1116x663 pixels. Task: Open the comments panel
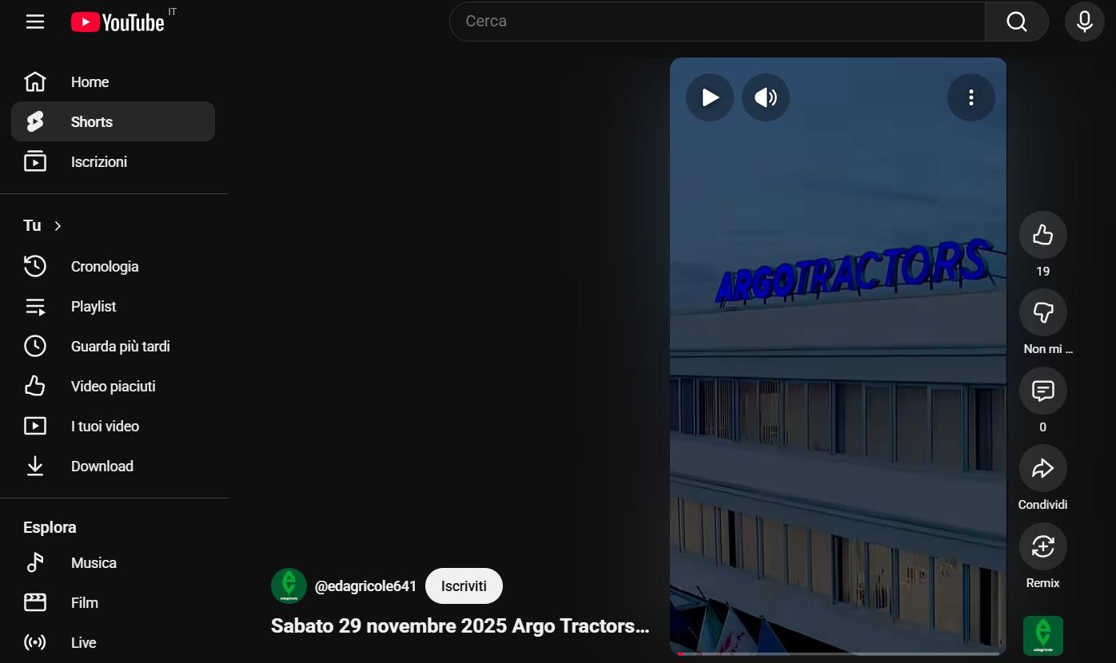point(1042,391)
